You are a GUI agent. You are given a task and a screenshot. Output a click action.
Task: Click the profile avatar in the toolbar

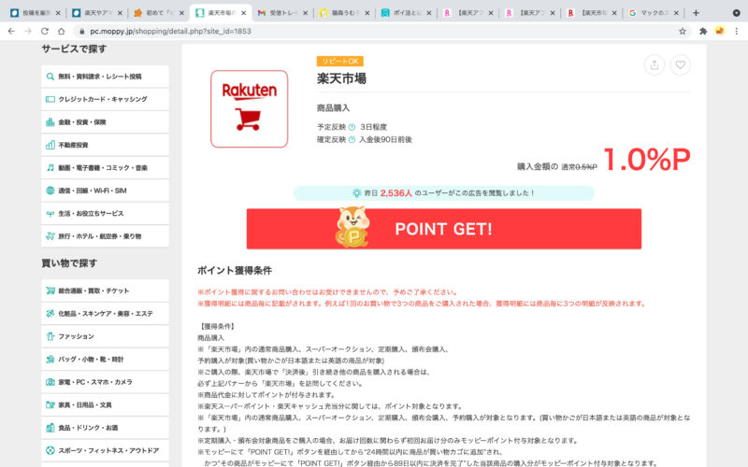coord(720,31)
